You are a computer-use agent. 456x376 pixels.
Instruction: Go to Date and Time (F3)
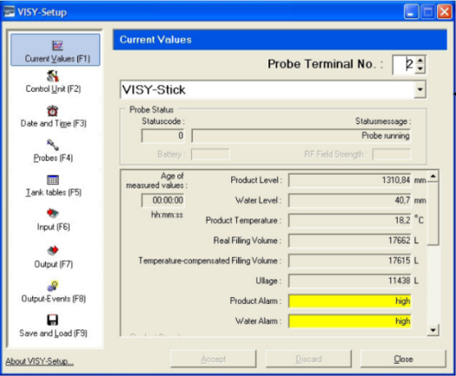tap(54, 123)
